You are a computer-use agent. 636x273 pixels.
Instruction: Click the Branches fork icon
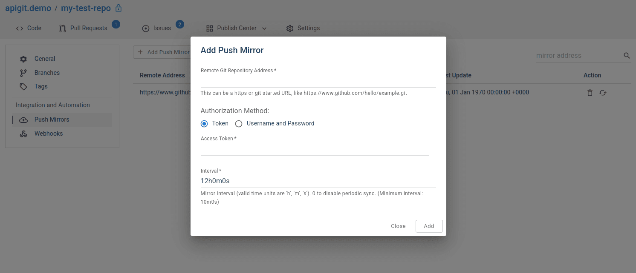[x=23, y=73]
